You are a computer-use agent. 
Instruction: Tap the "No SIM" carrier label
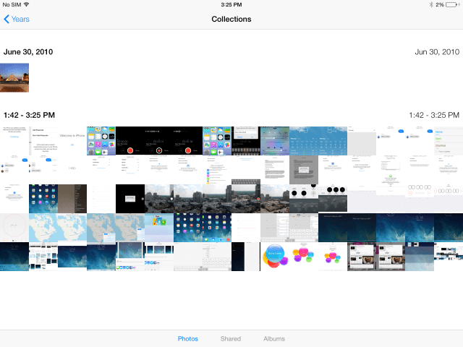pos(11,4)
